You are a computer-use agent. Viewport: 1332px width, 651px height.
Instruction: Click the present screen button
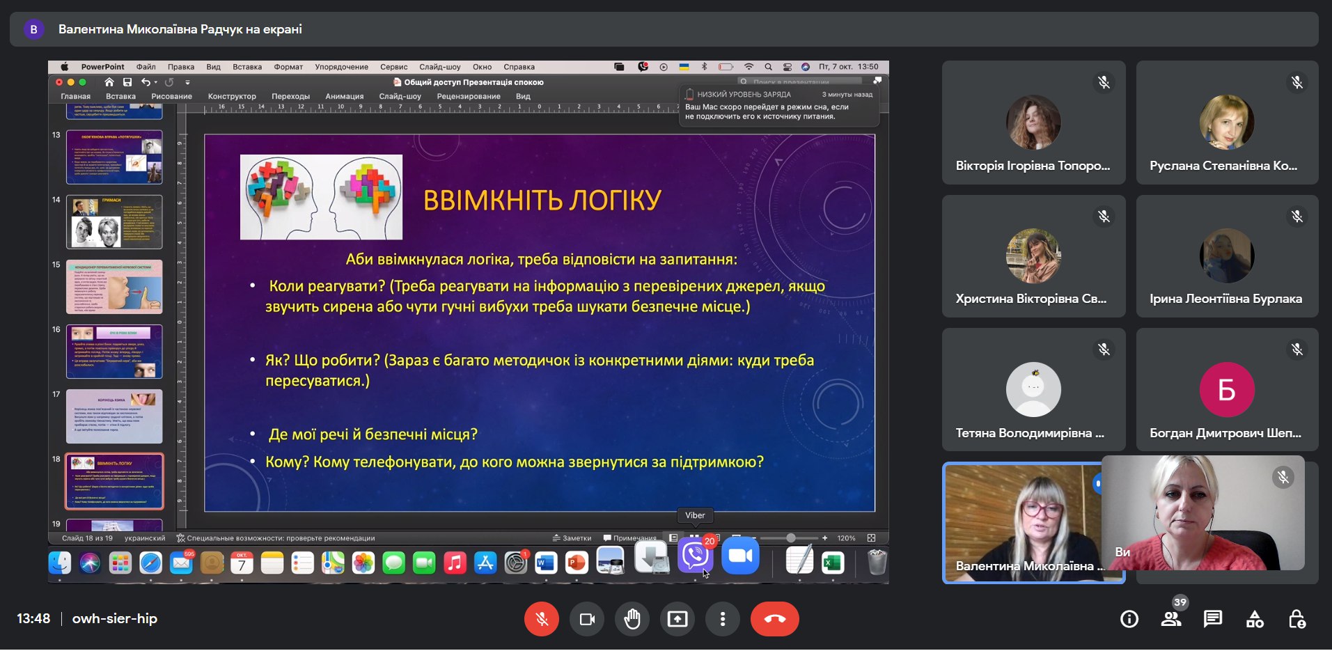677,619
